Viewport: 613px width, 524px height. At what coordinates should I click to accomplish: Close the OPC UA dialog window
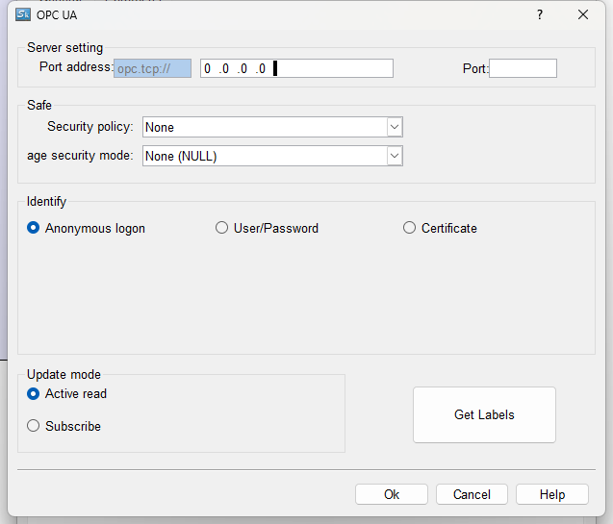[x=582, y=14]
